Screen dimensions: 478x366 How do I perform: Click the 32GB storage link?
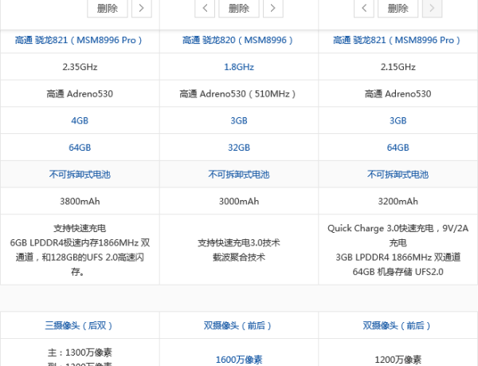coord(239,148)
